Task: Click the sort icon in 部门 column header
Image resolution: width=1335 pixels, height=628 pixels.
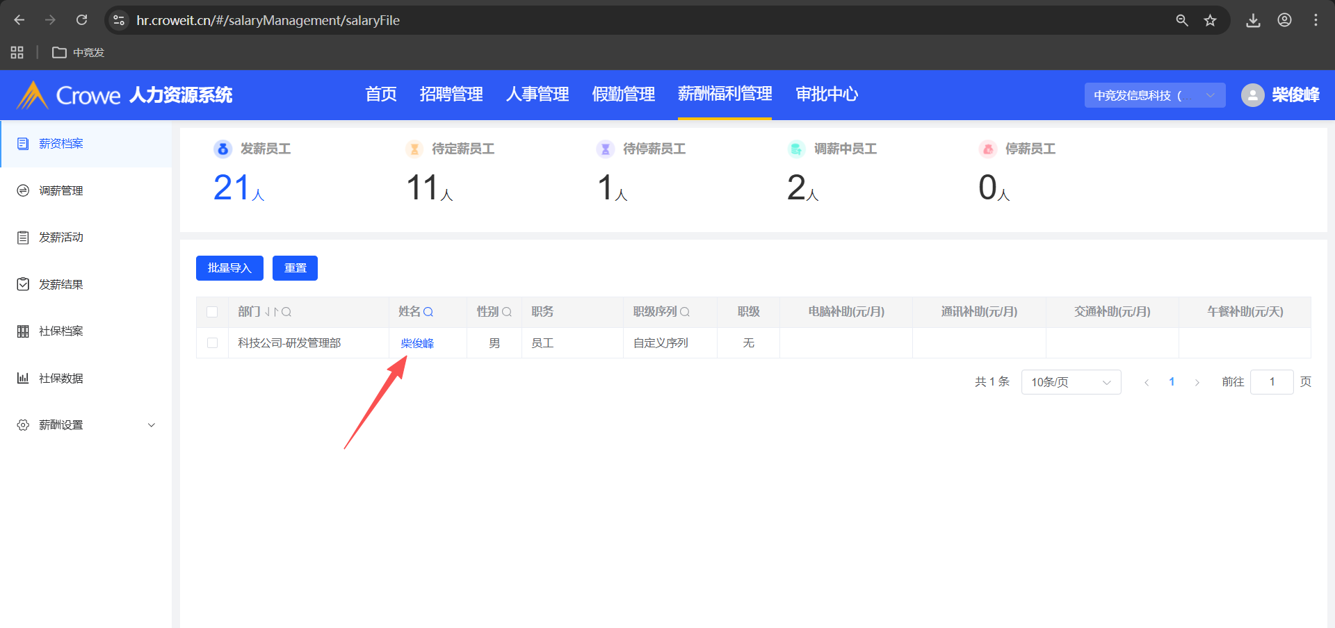Action: (x=271, y=312)
